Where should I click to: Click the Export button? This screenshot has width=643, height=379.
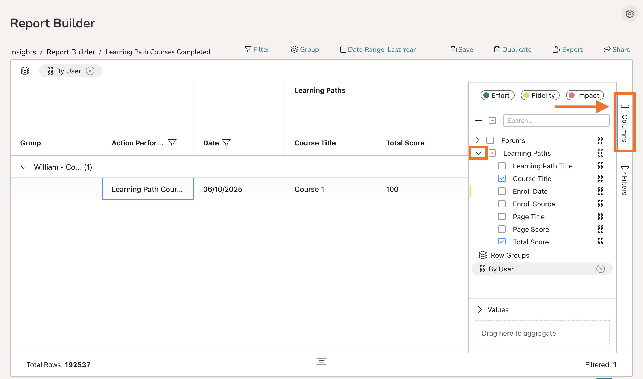[x=567, y=49]
